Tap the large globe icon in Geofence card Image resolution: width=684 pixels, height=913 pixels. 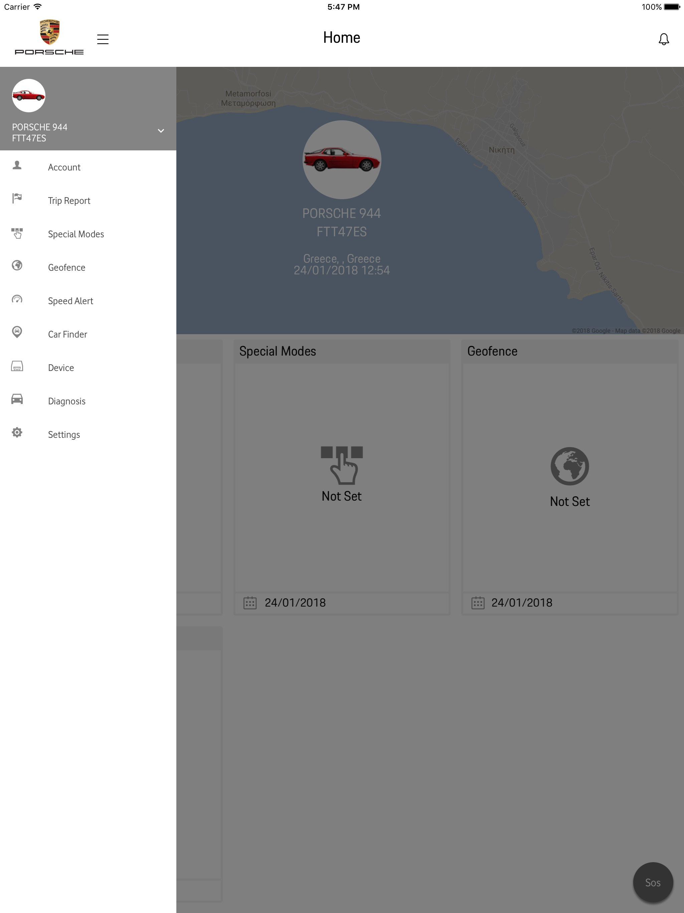coord(570,467)
